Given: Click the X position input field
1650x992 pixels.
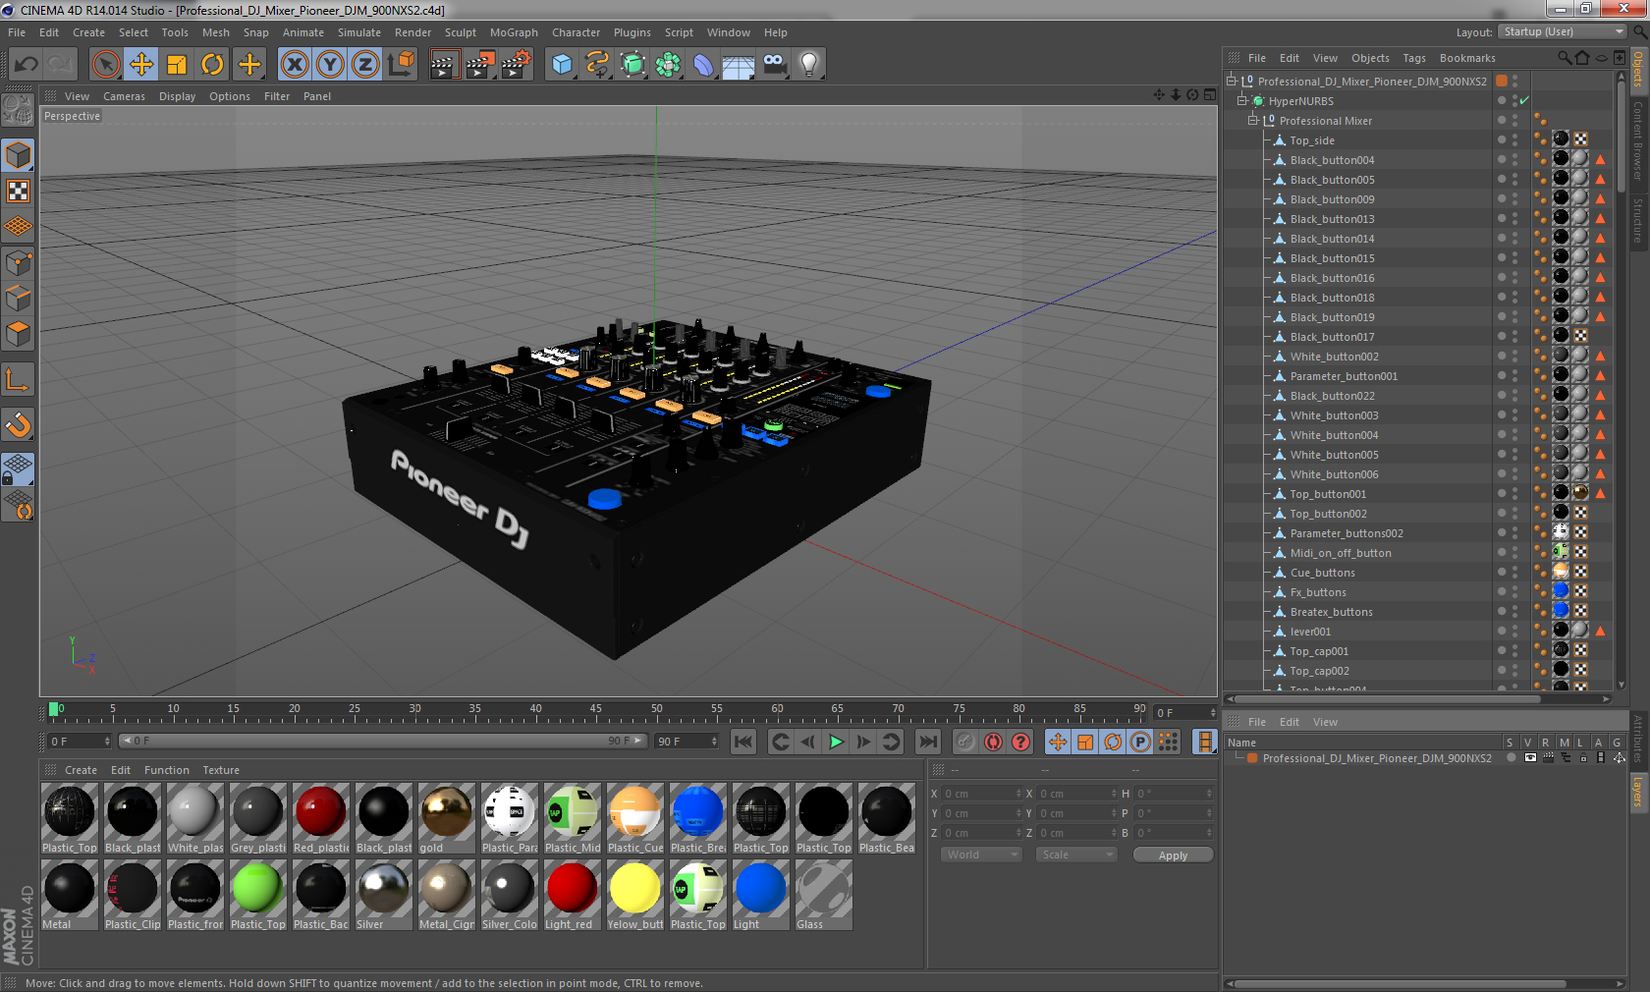Looking at the screenshot, I should tap(981, 794).
